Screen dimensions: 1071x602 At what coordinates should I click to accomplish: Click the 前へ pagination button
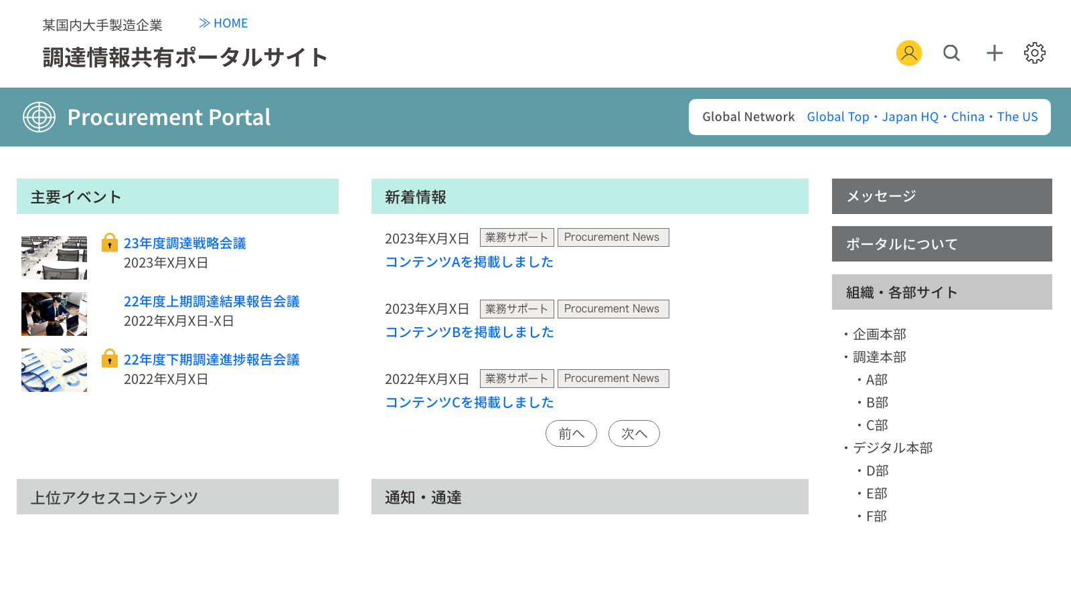pos(571,433)
